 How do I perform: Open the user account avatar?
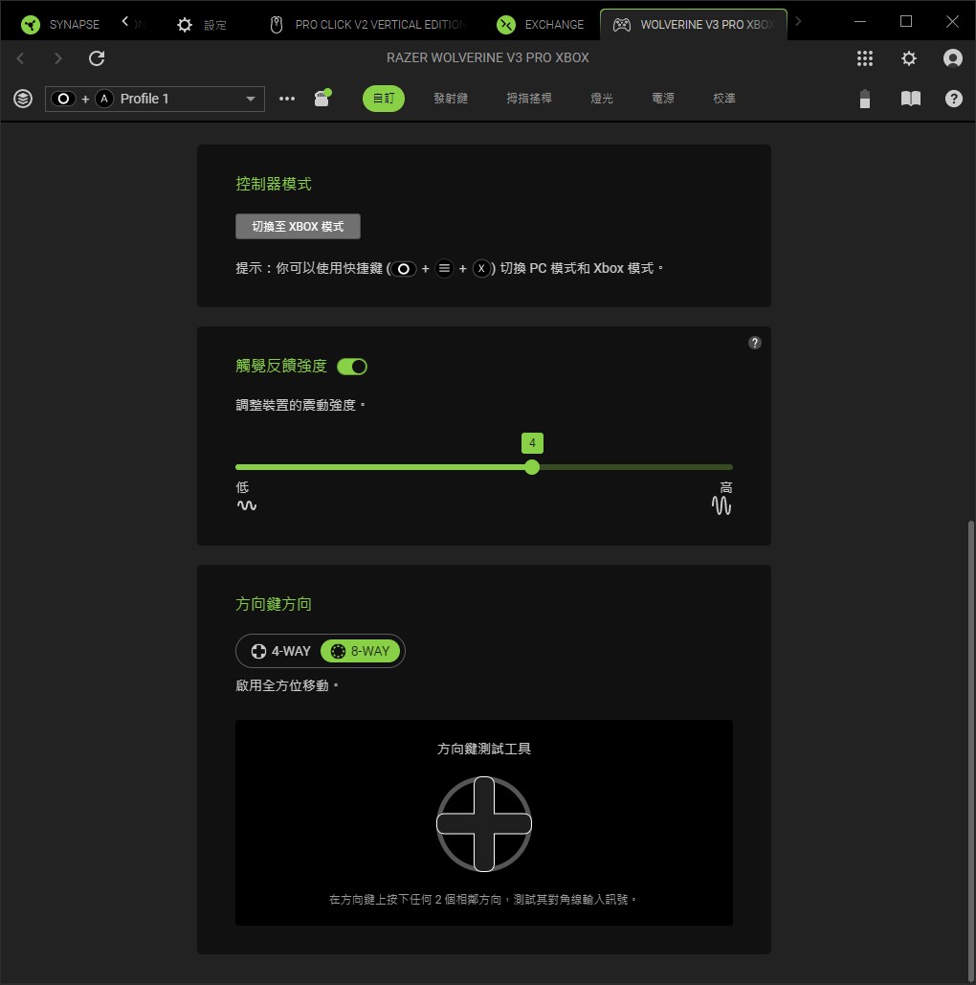pos(953,58)
